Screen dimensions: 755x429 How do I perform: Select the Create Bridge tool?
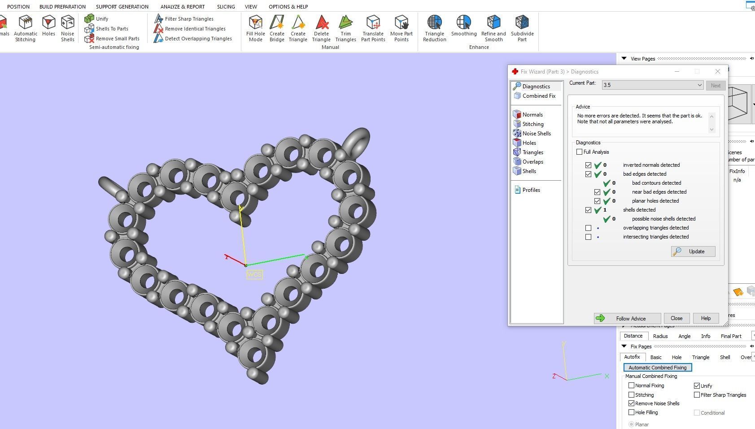277,28
